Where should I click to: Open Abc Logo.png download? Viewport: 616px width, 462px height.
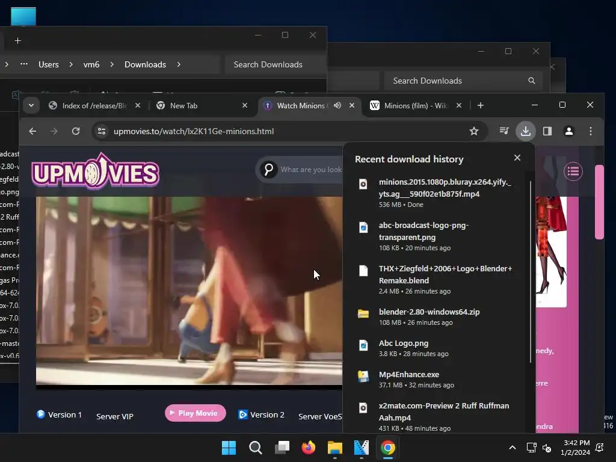click(x=438, y=348)
